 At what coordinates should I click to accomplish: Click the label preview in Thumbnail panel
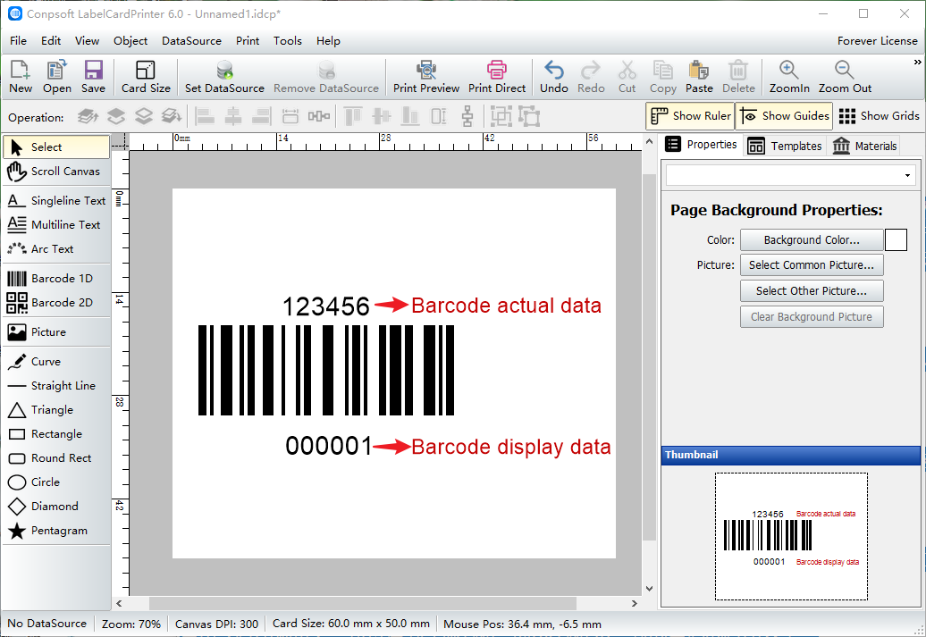tap(791, 536)
